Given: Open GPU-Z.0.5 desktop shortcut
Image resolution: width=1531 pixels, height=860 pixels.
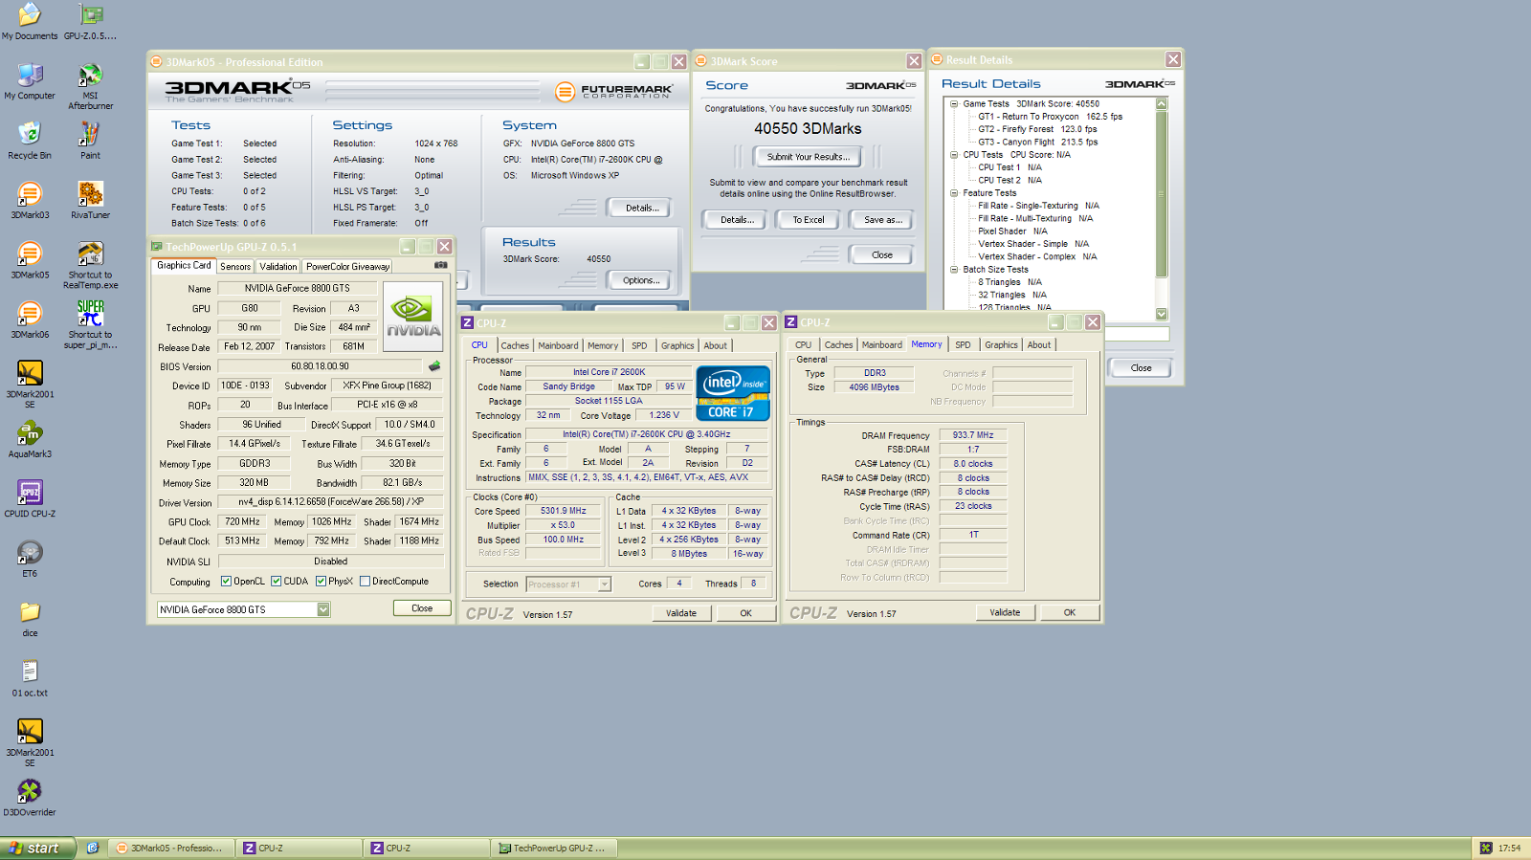Looking at the screenshot, I should point(90,21).
